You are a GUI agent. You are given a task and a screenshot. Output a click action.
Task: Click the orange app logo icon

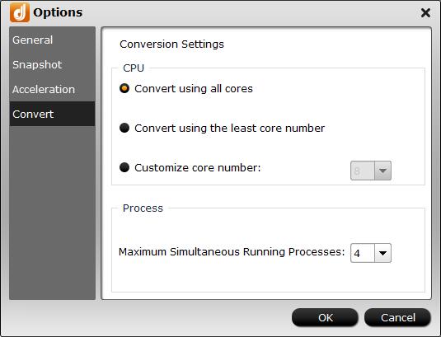coord(20,12)
